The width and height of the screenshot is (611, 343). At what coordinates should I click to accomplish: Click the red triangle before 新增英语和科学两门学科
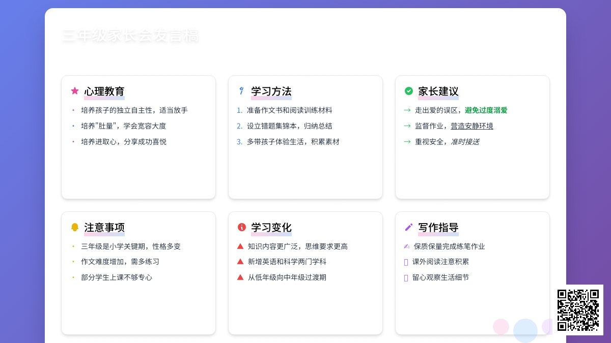240,261
